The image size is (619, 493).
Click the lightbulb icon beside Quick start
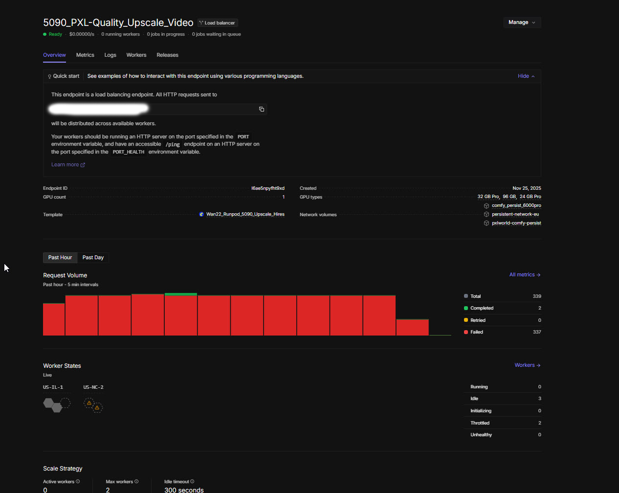(49, 76)
